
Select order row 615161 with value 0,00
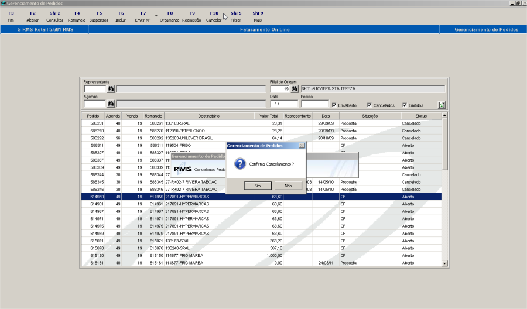point(261,263)
